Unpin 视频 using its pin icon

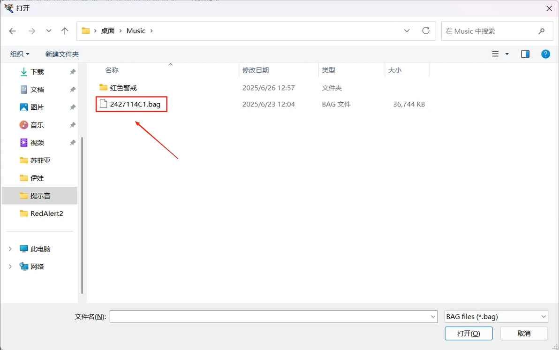point(73,143)
